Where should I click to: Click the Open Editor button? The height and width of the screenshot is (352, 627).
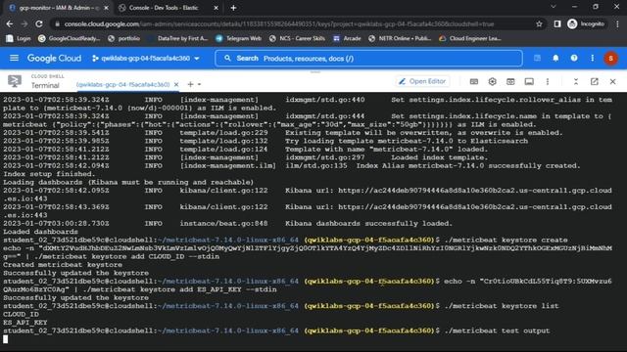[422, 81]
